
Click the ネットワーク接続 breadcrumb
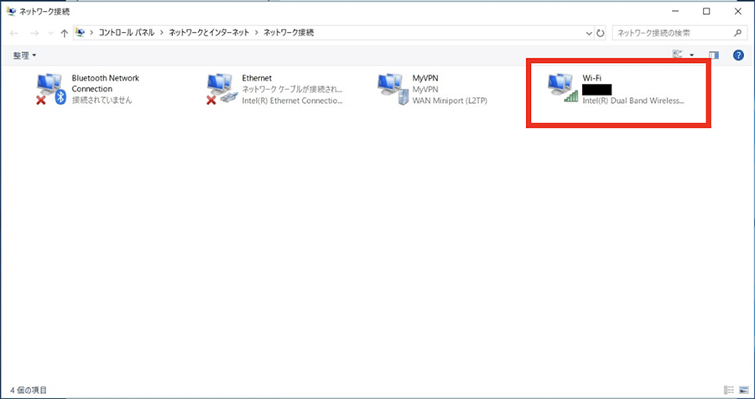[289, 34]
